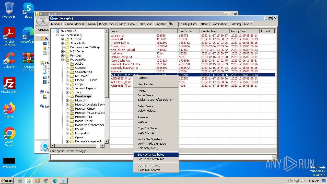327x184 pixels.
Task: Select host.exe file row
Action: tap(193, 53)
